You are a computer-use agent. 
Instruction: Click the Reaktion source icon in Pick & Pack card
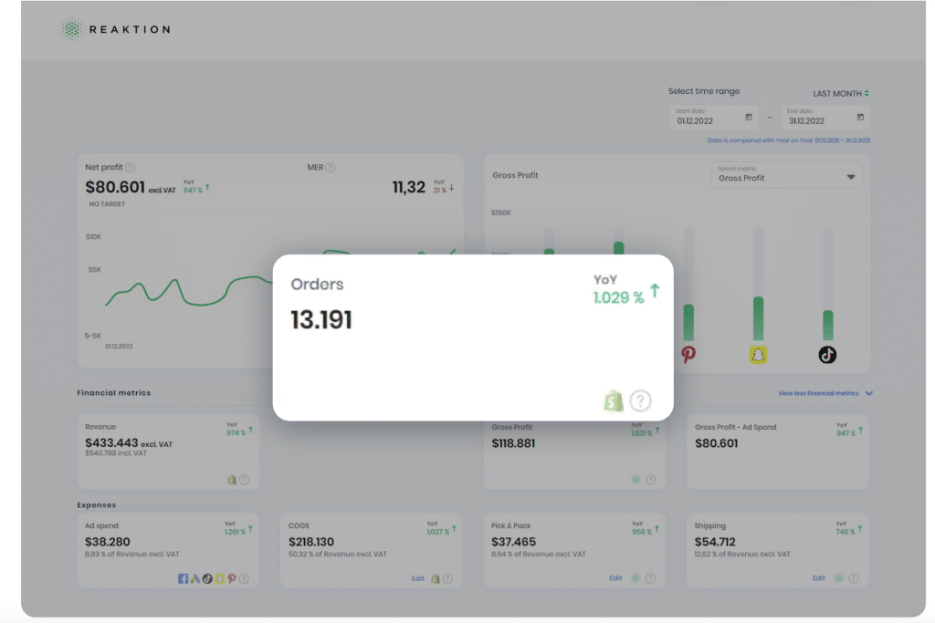point(636,577)
